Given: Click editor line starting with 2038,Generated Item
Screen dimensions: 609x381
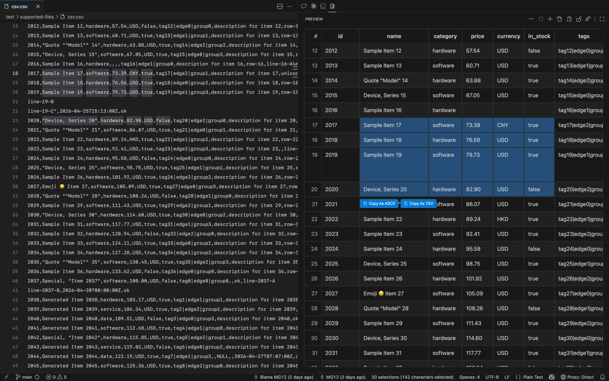Looking at the screenshot, I should 162,300.
